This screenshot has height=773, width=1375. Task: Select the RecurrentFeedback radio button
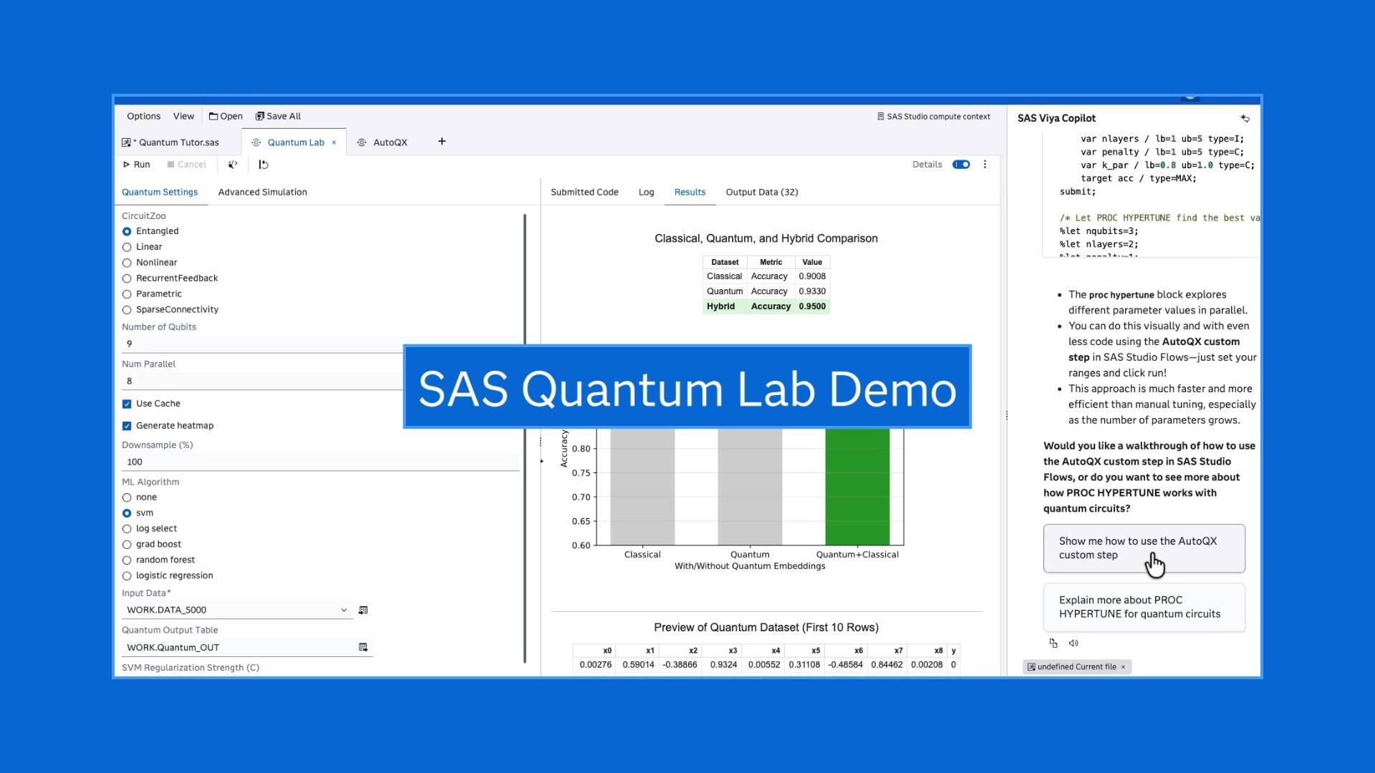(x=127, y=278)
